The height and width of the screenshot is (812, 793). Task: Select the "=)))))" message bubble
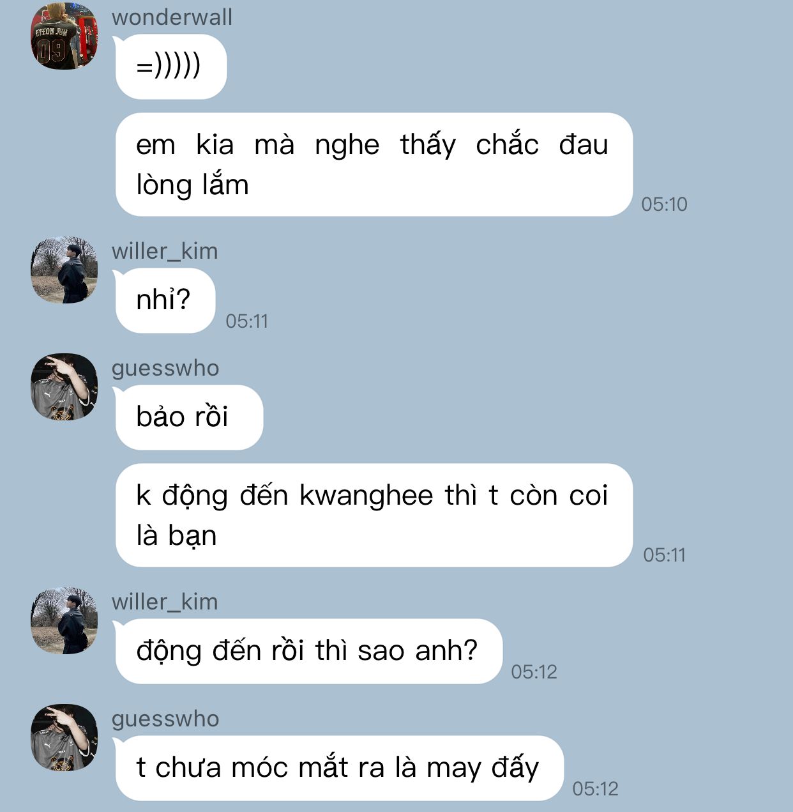point(170,66)
